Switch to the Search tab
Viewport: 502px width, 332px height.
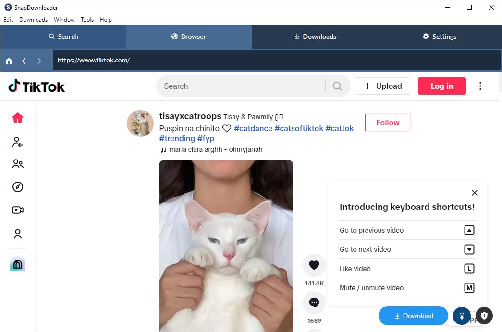[x=63, y=37]
